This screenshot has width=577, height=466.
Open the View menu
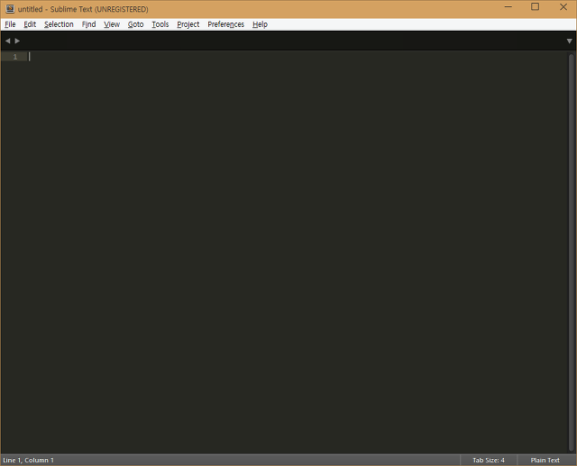(x=112, y=24)
